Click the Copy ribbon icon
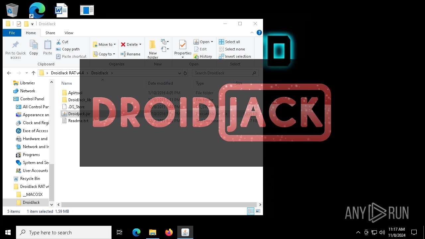Viewport: 425px width, 239px height. (34, 47)
